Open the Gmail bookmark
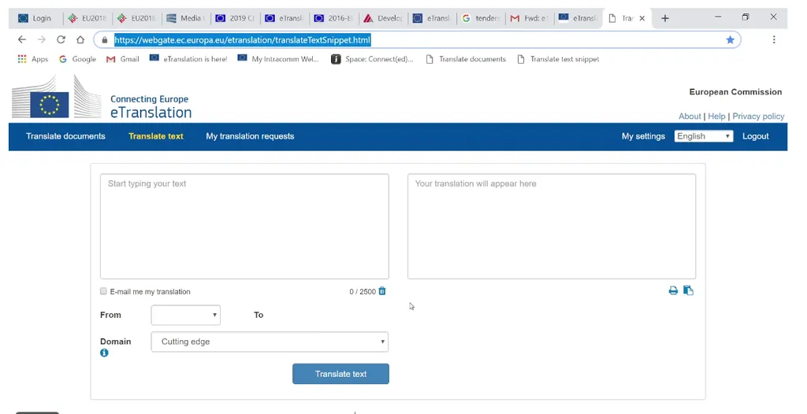 pyautogui.click(x=122, y=59)
